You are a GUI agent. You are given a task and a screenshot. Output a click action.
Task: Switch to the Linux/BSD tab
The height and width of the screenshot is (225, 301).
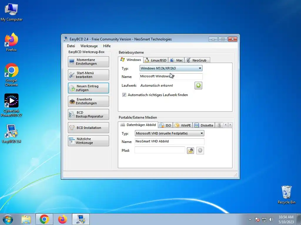(156, 60)
